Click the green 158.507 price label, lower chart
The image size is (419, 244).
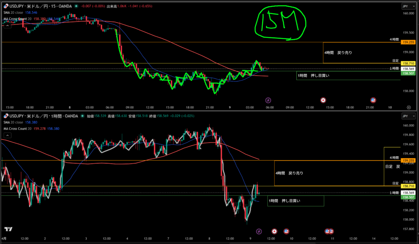(x=409, y=197)
